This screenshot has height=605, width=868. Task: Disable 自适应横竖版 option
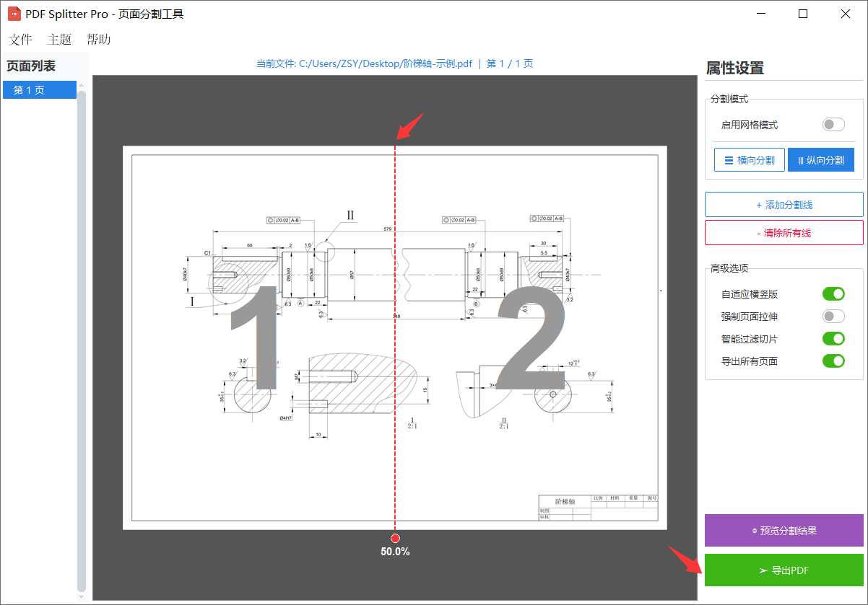click(833, 293)
